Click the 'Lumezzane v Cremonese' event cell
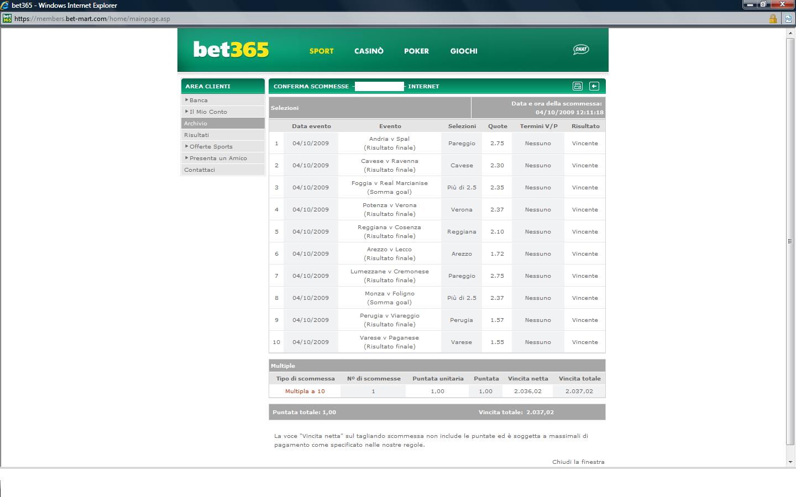796x497 pixels. (x=390, y=276)
